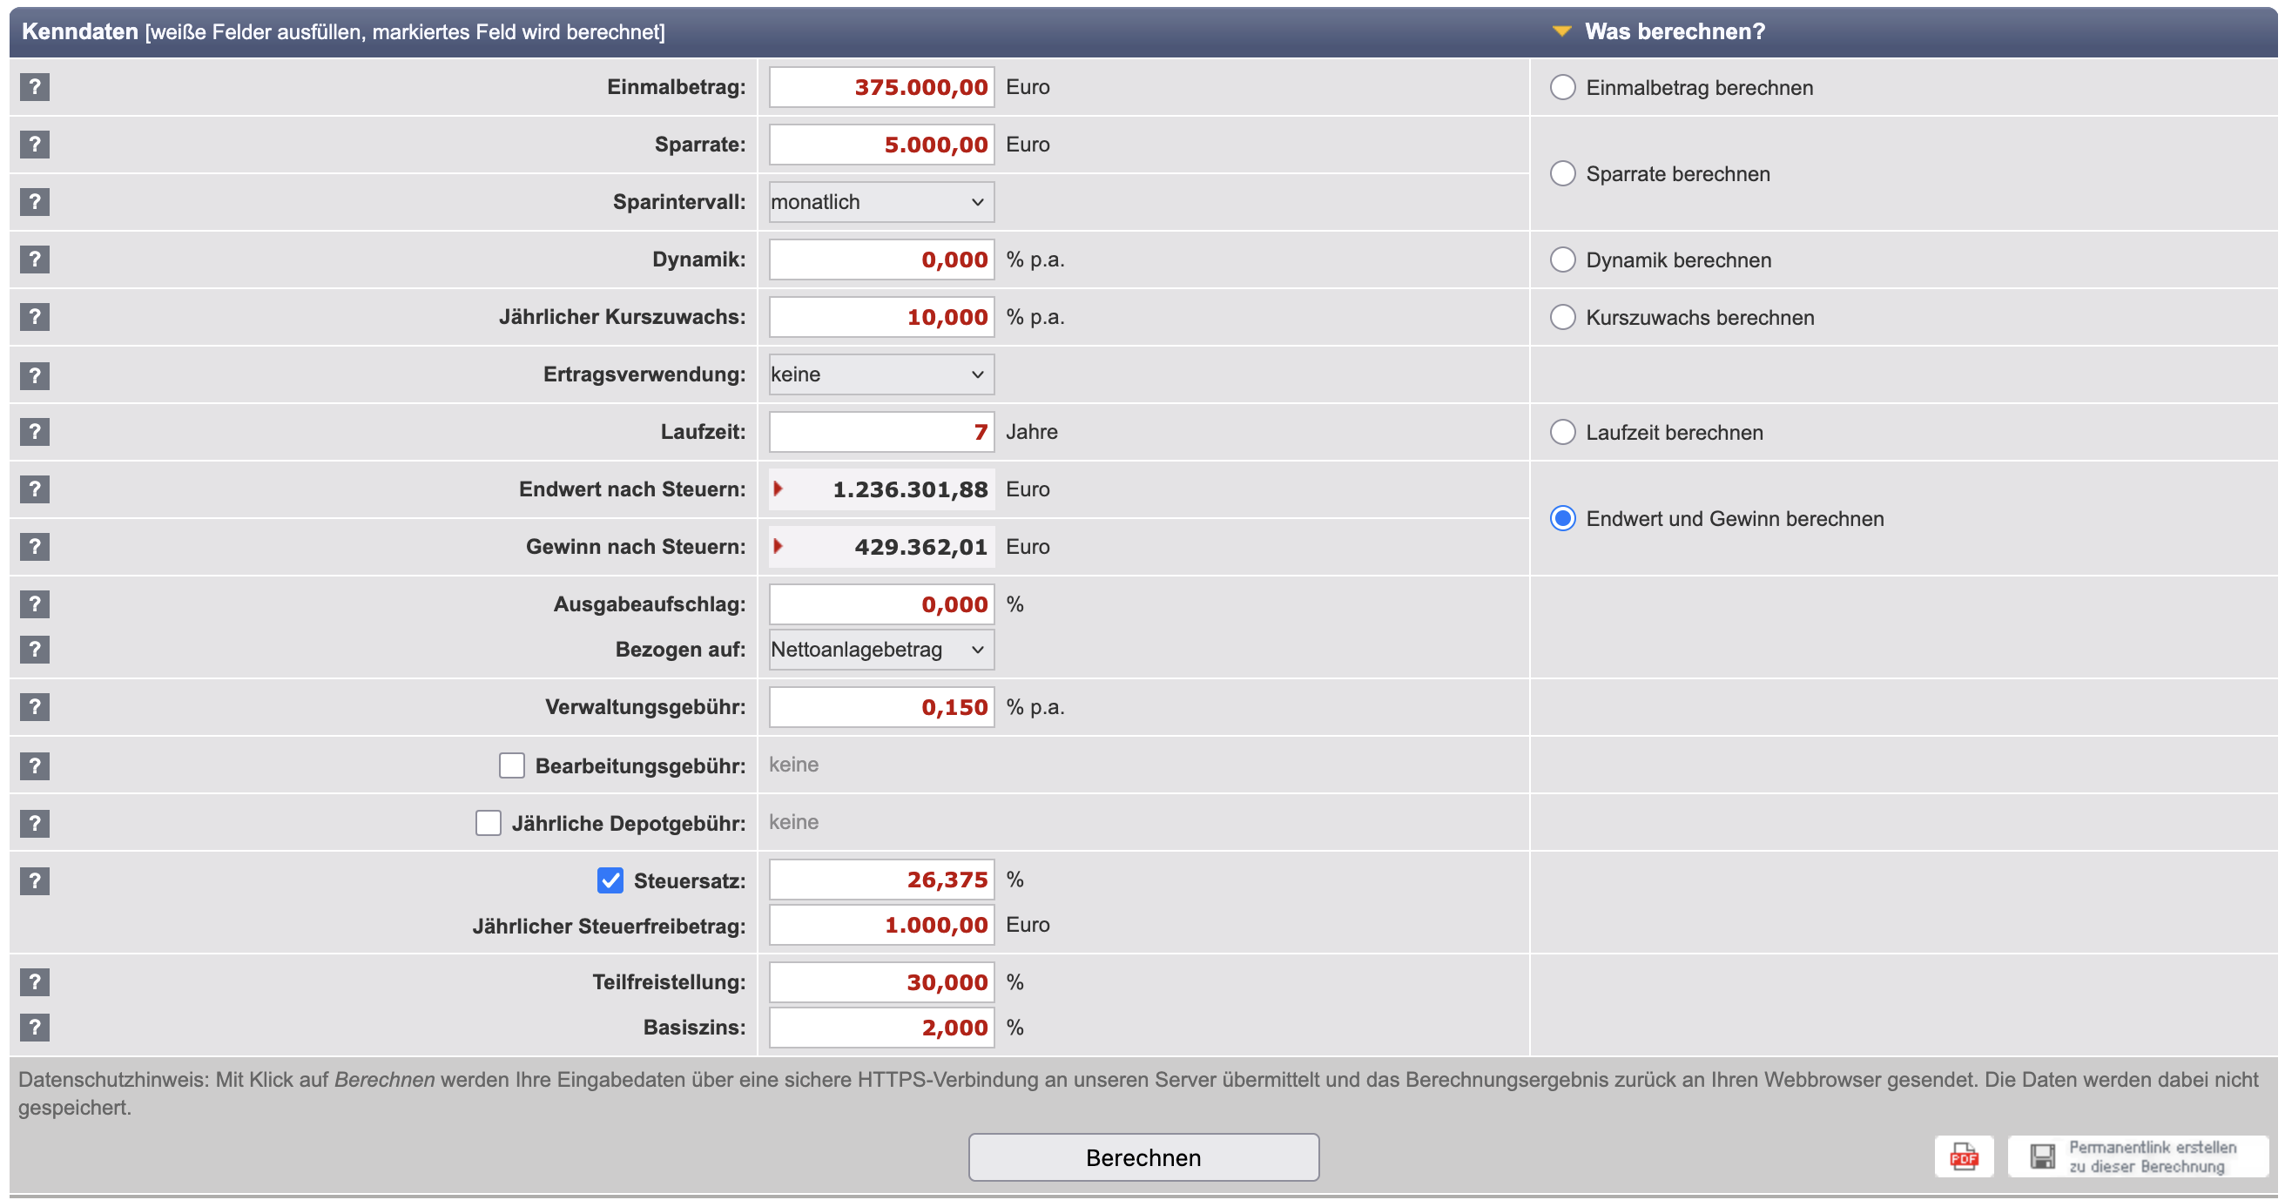Choose Laufzeit berechnen radio option

[1562, 432]
